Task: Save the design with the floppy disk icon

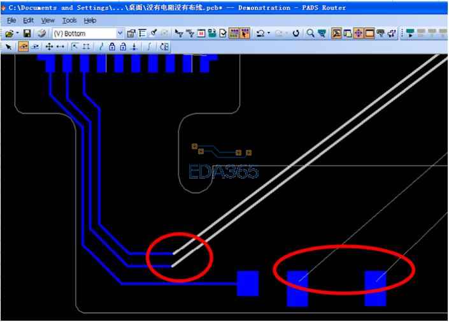Action: (27, 34)
